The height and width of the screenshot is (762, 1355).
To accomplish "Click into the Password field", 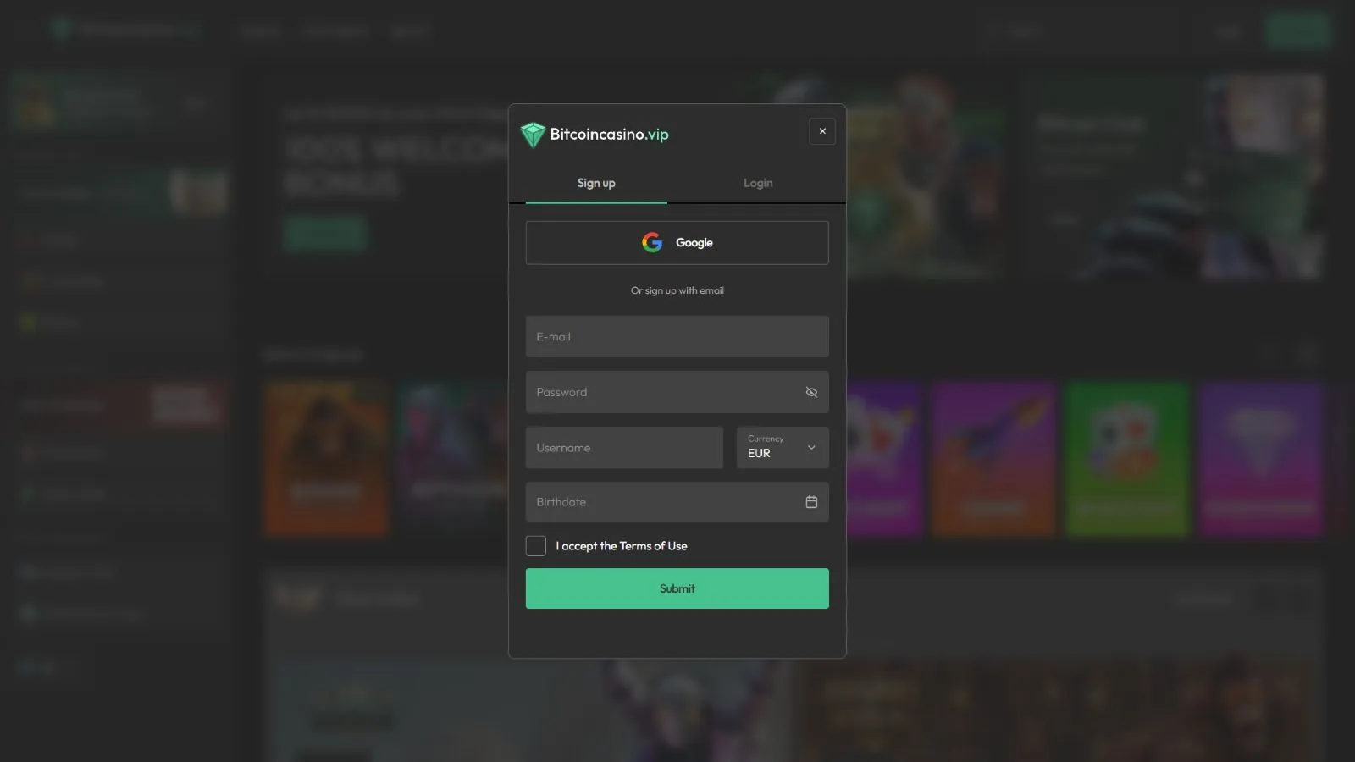I will (661, 392).
